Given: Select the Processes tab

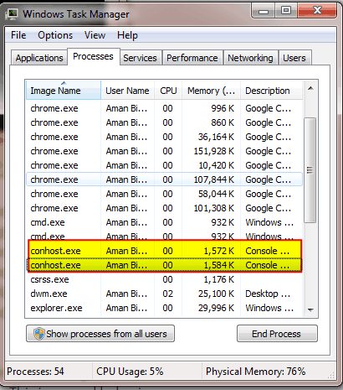Looking at the screenshot, I should (93, 56).
